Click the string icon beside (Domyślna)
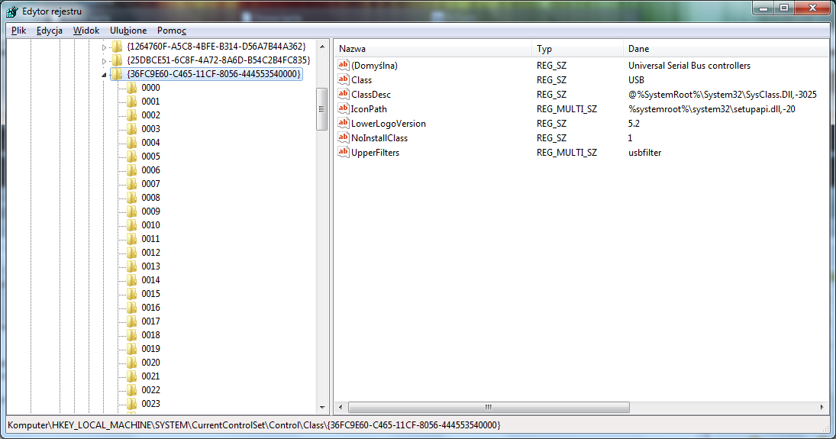This screenshot has width=836, height=439. click(344, 65)
